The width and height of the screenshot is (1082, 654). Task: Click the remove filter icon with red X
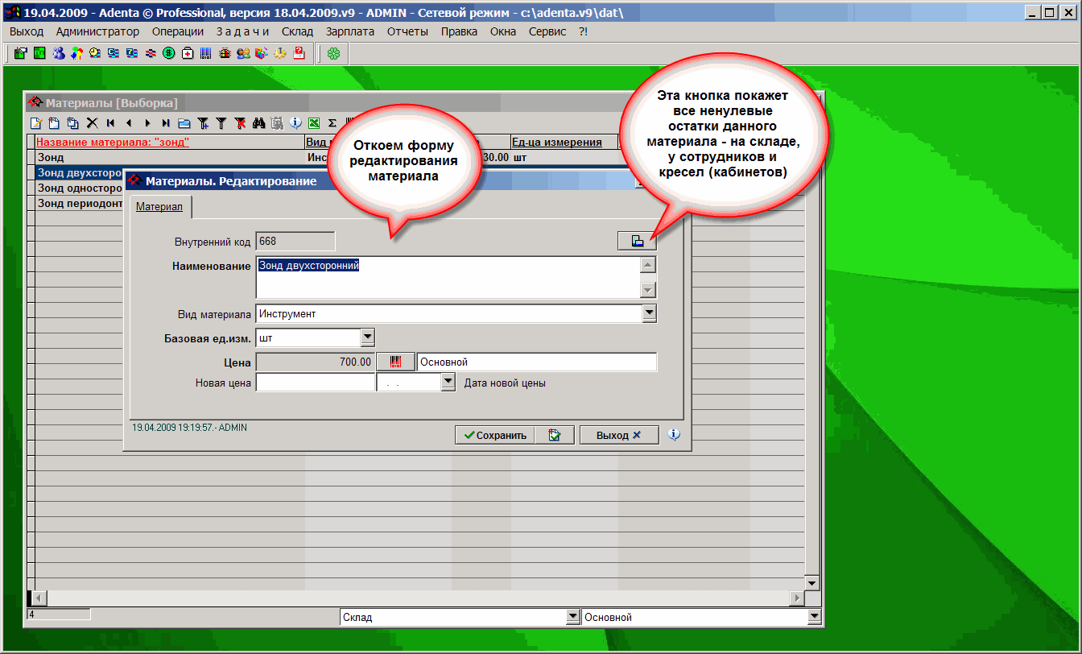coord(240,123)
